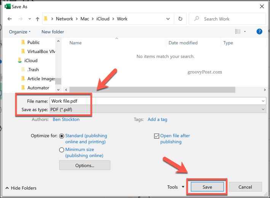Open the File name dropdown arrow
270x198 pixels.
(263, 101)
